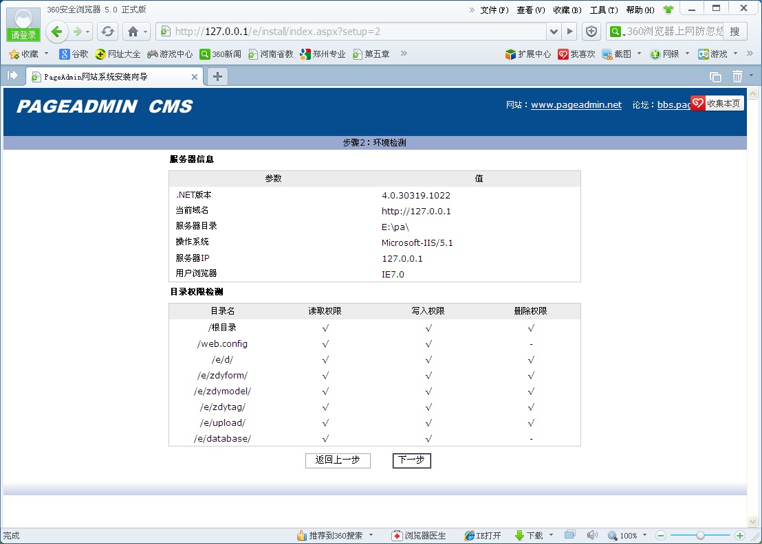Click the tab restore windows icon
Screen dimensions: 762x544
pos(715,77)
